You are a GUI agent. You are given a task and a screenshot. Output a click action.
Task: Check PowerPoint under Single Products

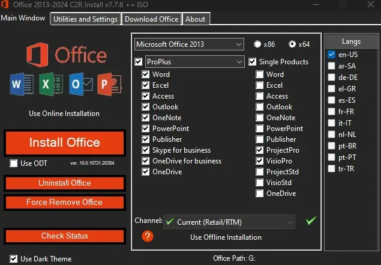coord(260,128)
